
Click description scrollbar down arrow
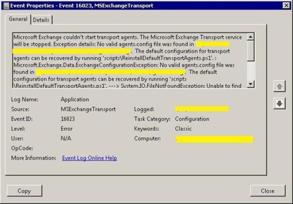coord(250,84)
